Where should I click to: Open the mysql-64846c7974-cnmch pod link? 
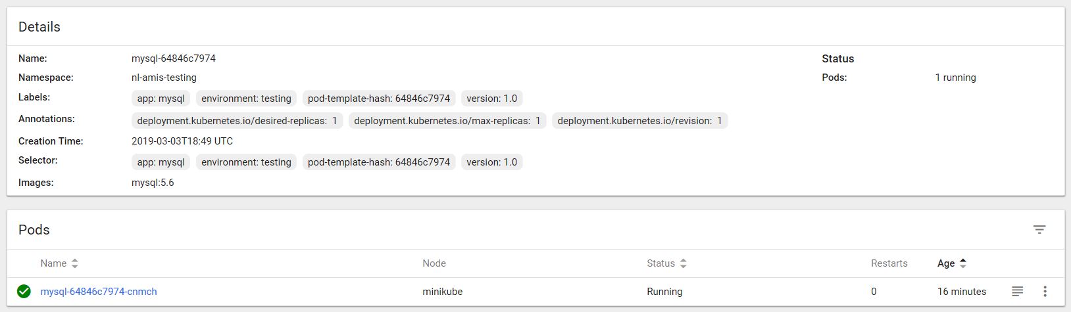(99, 292)
